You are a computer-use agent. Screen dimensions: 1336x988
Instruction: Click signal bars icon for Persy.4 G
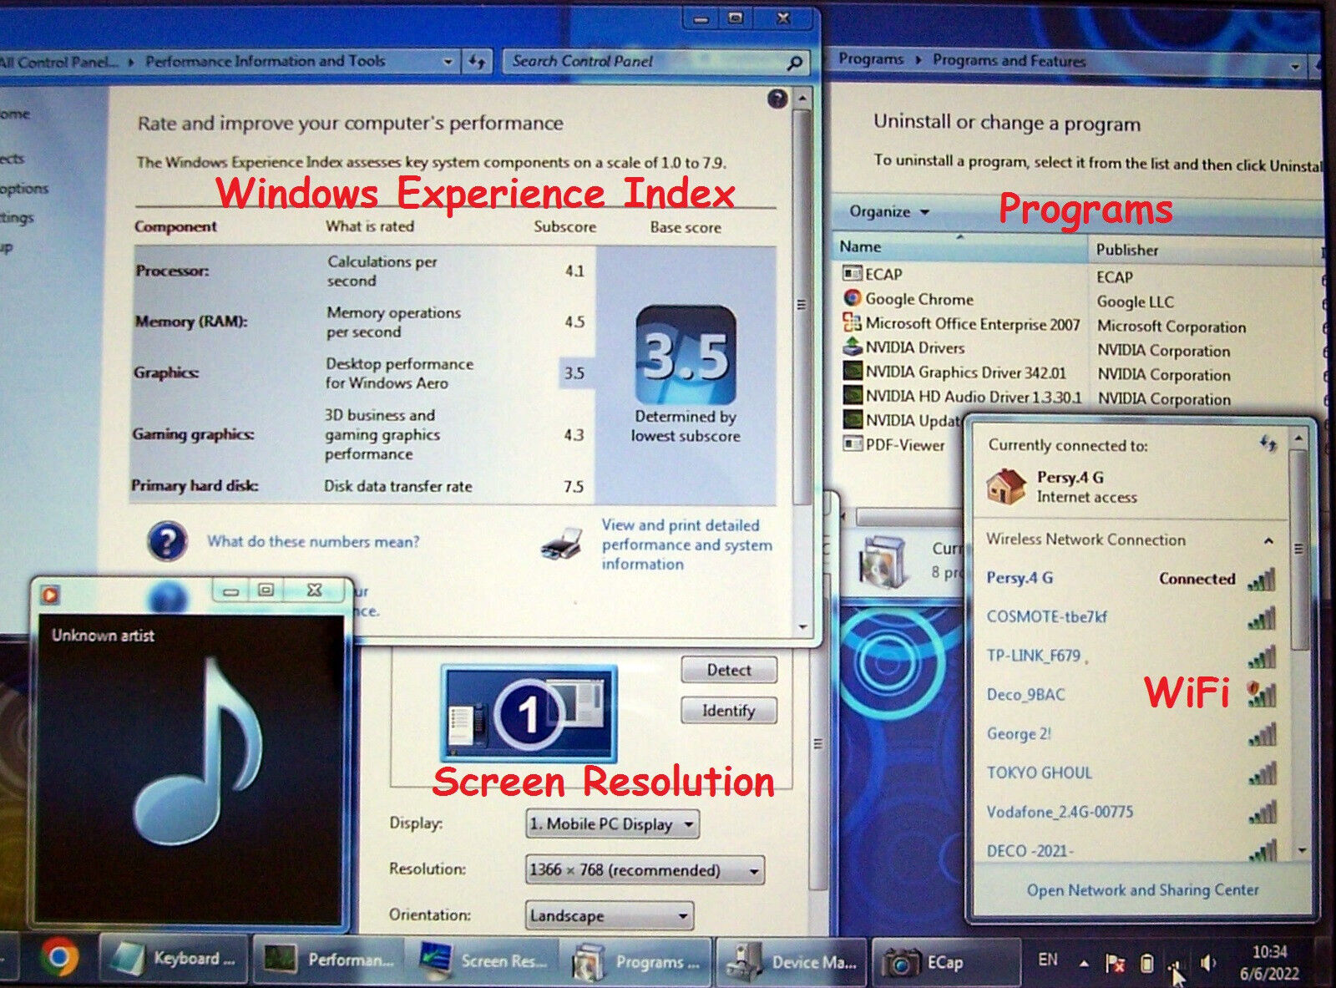click(x=1262, y=579)
